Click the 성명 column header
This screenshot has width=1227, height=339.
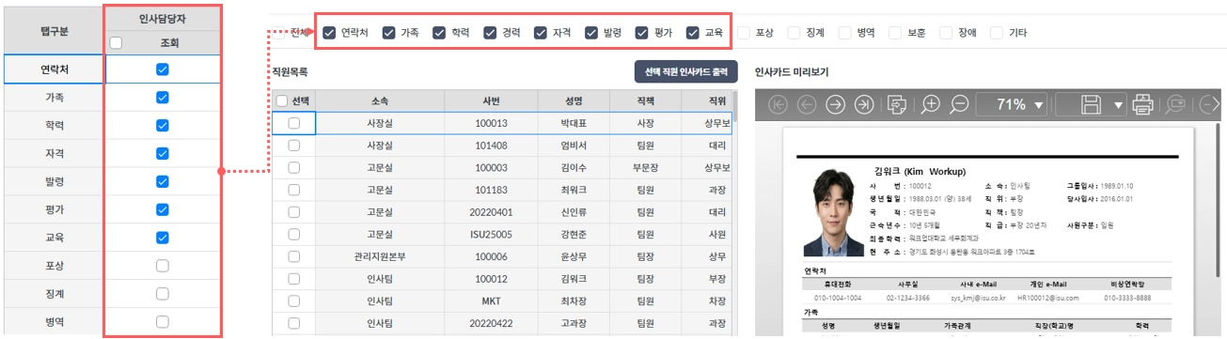pyautogui.click(x=574, y=100)
